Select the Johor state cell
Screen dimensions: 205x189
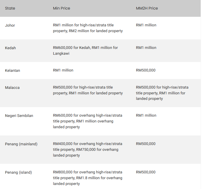(x=10, y=25)
